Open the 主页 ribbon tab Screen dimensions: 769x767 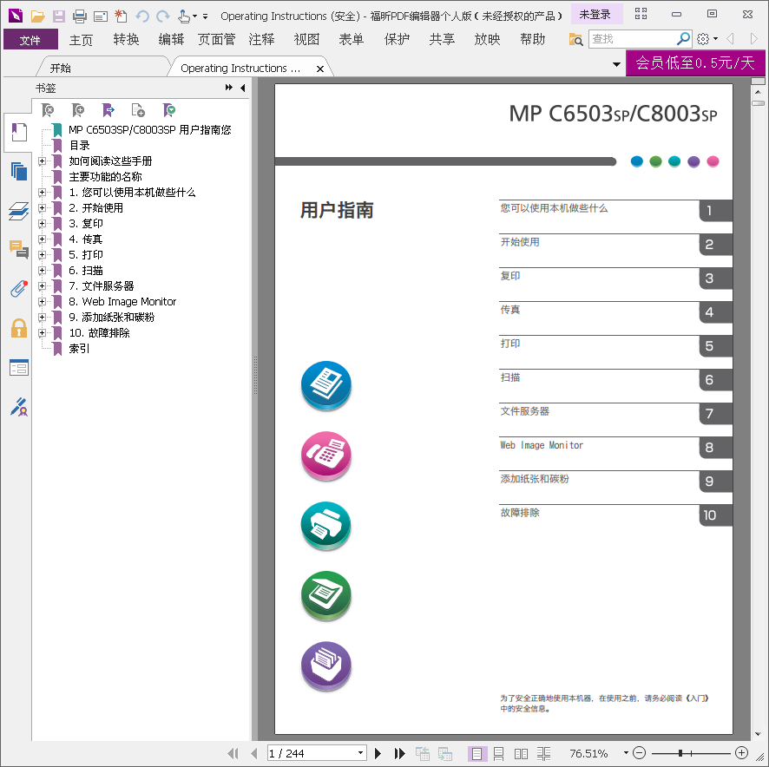pos(81,39)
